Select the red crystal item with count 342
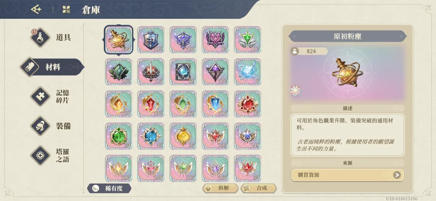The width and height of the screenshot is (436, 201). tap(151, 104)
